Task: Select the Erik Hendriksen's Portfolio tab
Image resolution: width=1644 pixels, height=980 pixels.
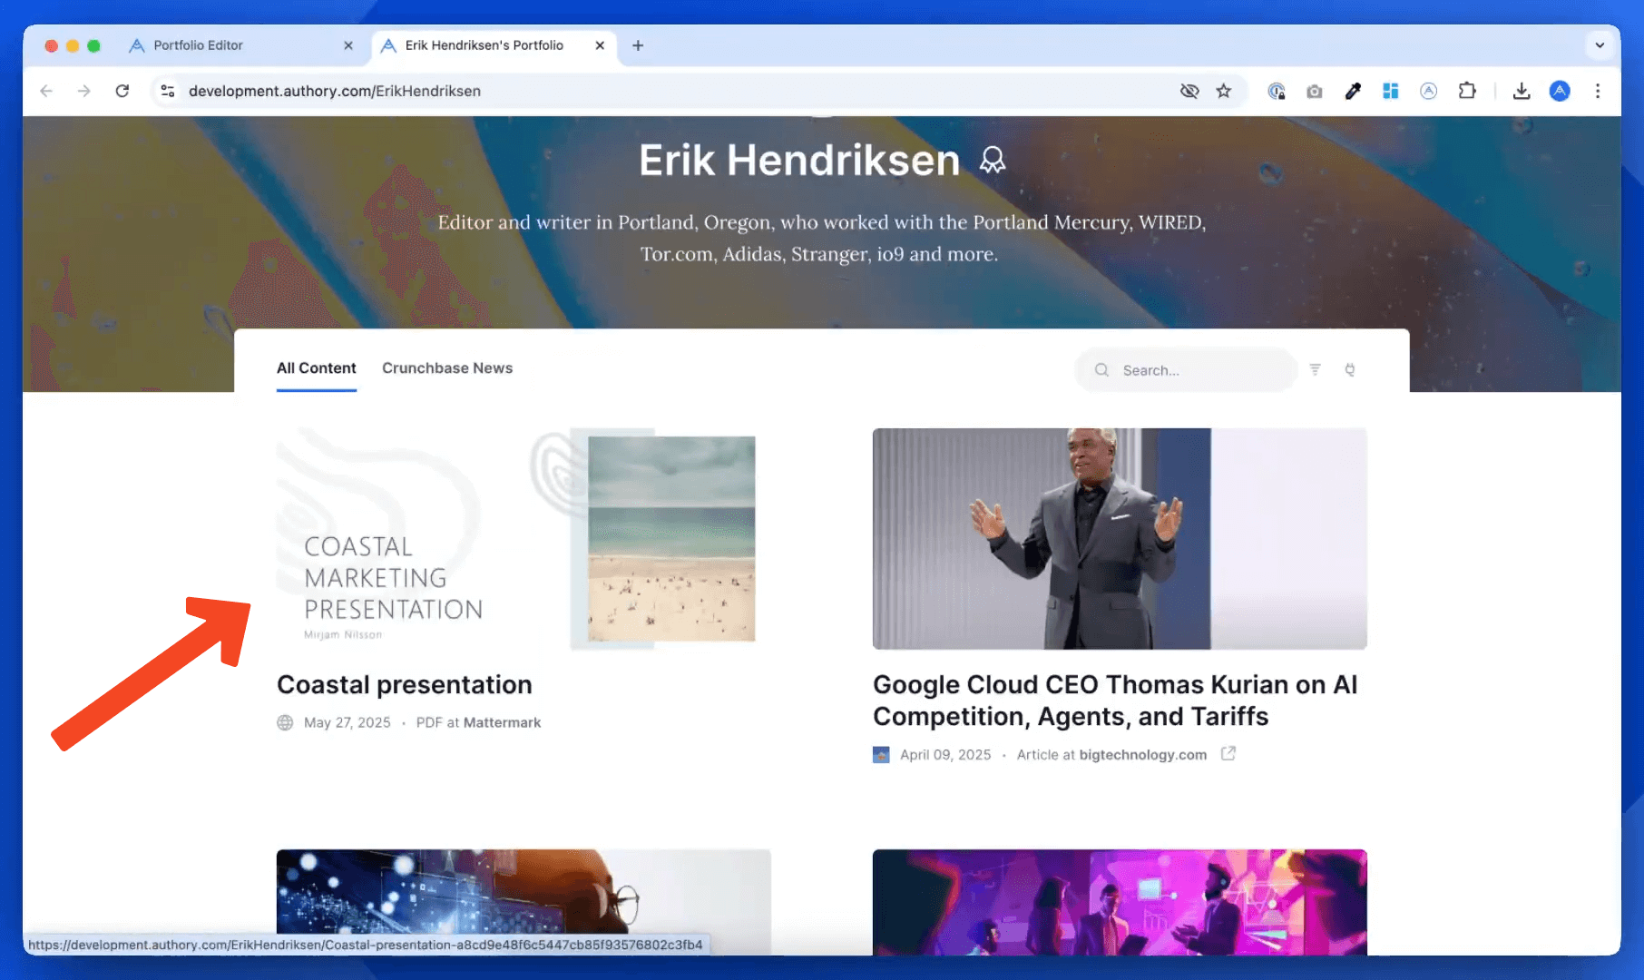Action: point(484,45)
